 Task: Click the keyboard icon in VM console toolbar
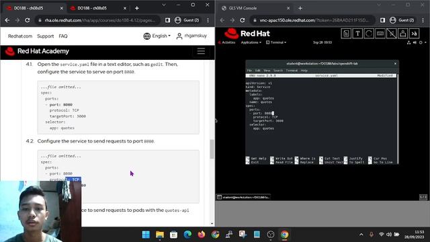pyautogui.click(x=380, y=34)
